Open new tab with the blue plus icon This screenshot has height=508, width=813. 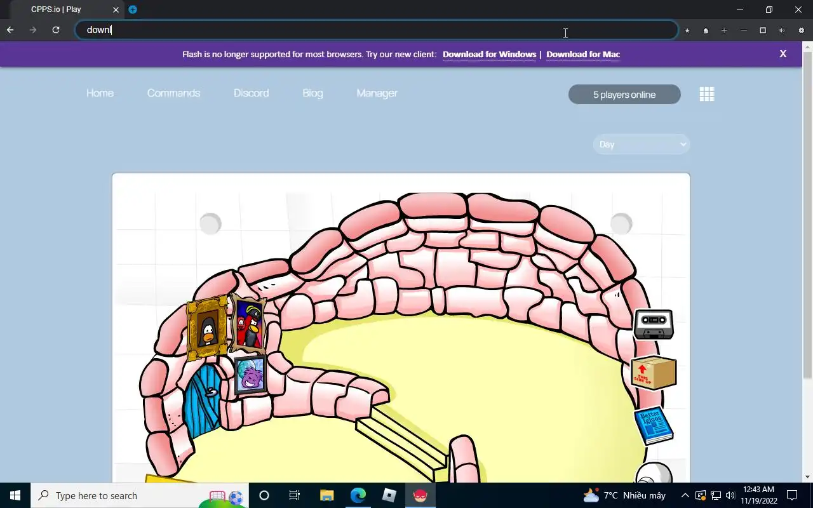133,10
